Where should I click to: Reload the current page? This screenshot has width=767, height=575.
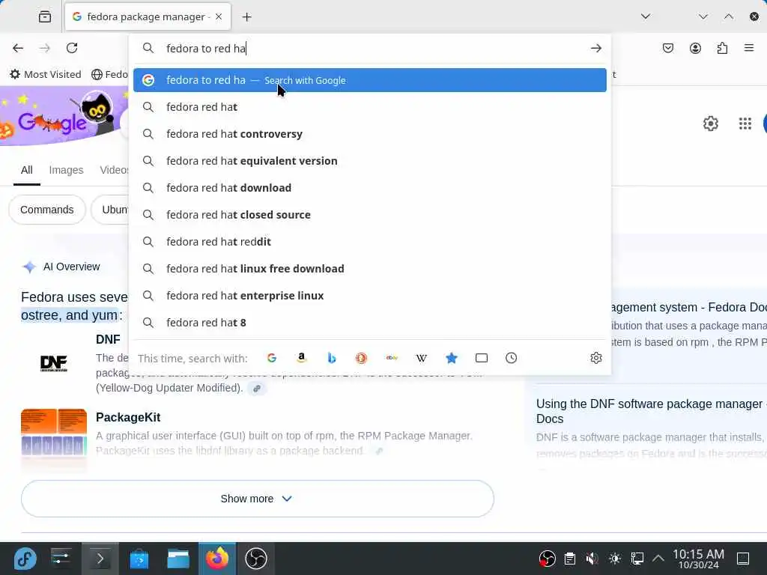pos(72,48)
